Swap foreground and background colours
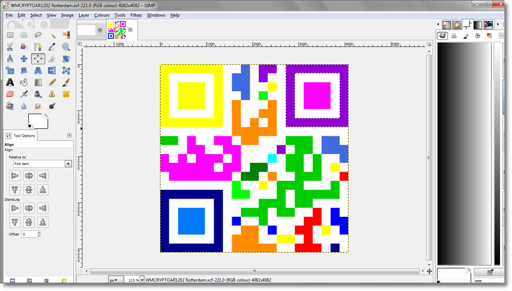Screen dimensions: 512x291 [x=46, y=115]
